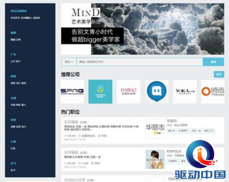Click the 更多 button beside 推荐公司
Screen dimensions: 229x182
pos(219,74)
